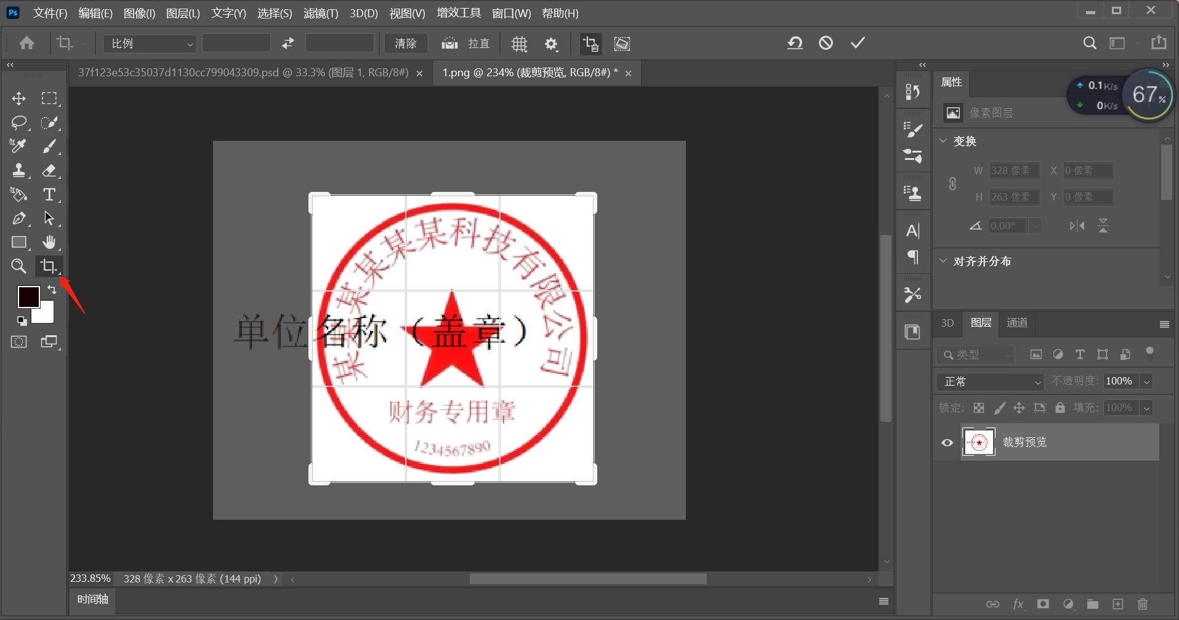Open the 滤镜(T) menu
The height and width of the screenshot is (620, 1179).
321,13
